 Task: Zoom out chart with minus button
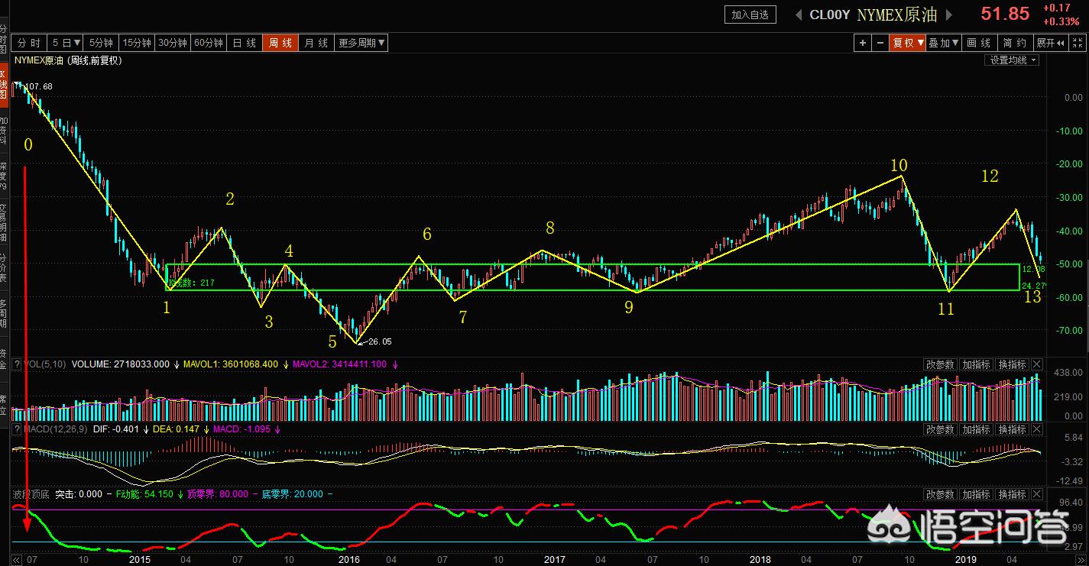tap(880, 44)
